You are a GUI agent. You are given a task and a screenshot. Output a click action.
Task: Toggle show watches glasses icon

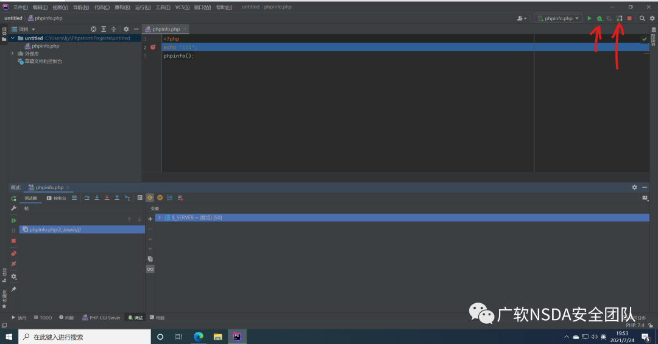(x=150, y=269)
